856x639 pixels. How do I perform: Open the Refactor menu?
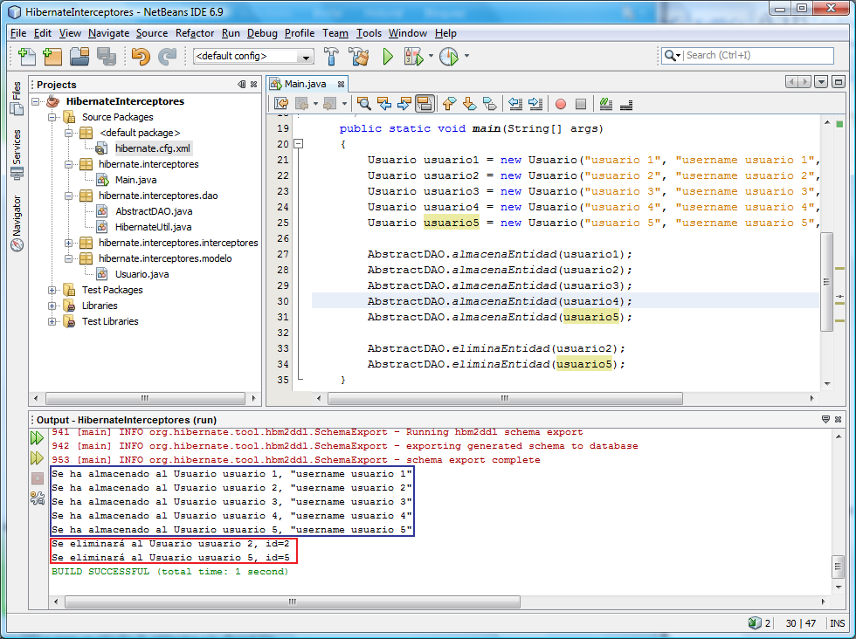[193, 33]
